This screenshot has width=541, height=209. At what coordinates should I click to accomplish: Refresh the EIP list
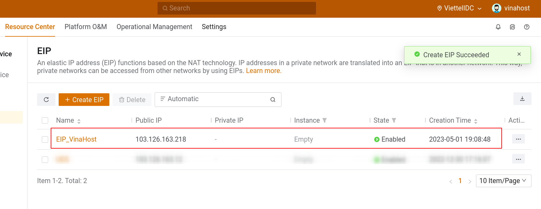coord(46,100)
